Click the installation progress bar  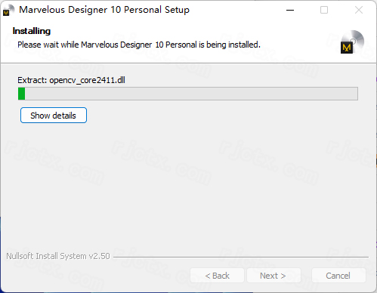click(188, 94)
